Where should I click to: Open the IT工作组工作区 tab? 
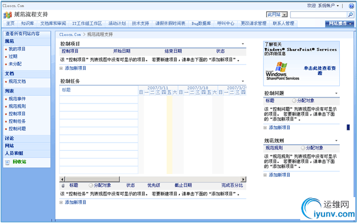pyautogui.click(x=87, y=24)
